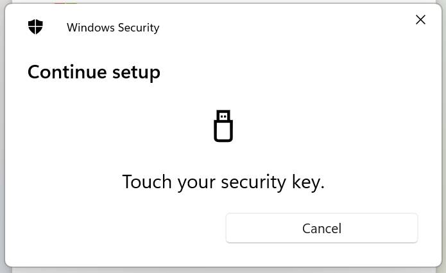Screen dimensions: 446x273
Task: Click the Cancel button
Action: (322, 228)
